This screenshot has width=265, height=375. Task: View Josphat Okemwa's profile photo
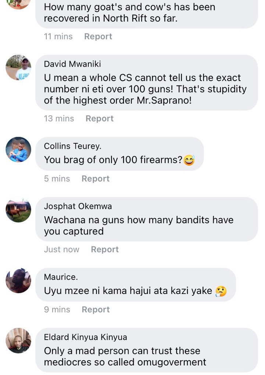click(x=18, y=210)
